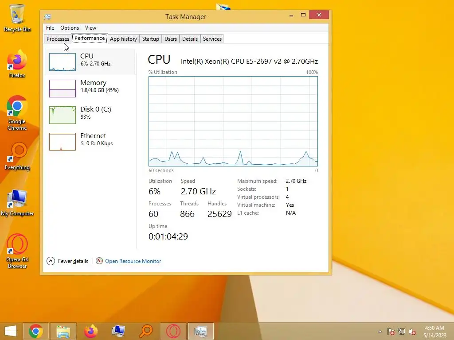
Task: Click the 866 threads count
Action: (x=188, y=214)
